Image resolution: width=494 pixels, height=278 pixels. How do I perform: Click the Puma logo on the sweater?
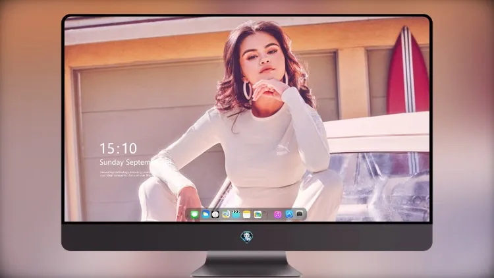click(x=283, y=150)
